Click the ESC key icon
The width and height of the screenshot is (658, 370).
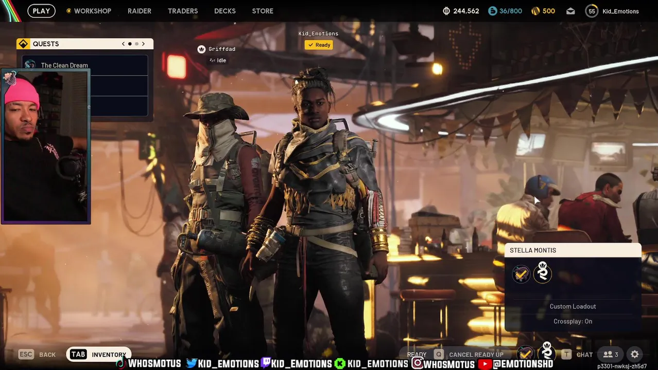(x=26, y=354)
